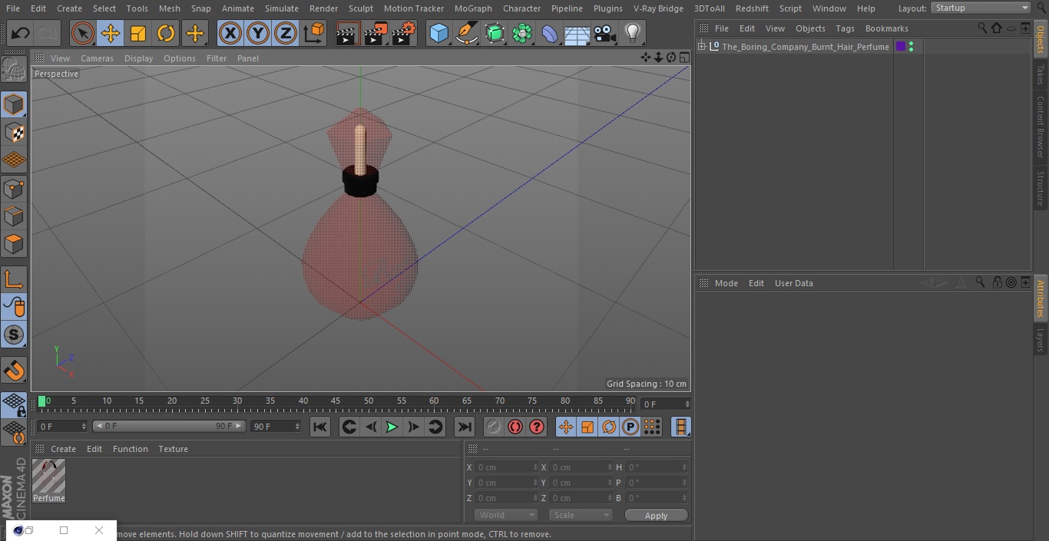The image size is (1049, 541).
Task: Toggle Enable Snap magnet icon
Action: (x=14, y=371)
